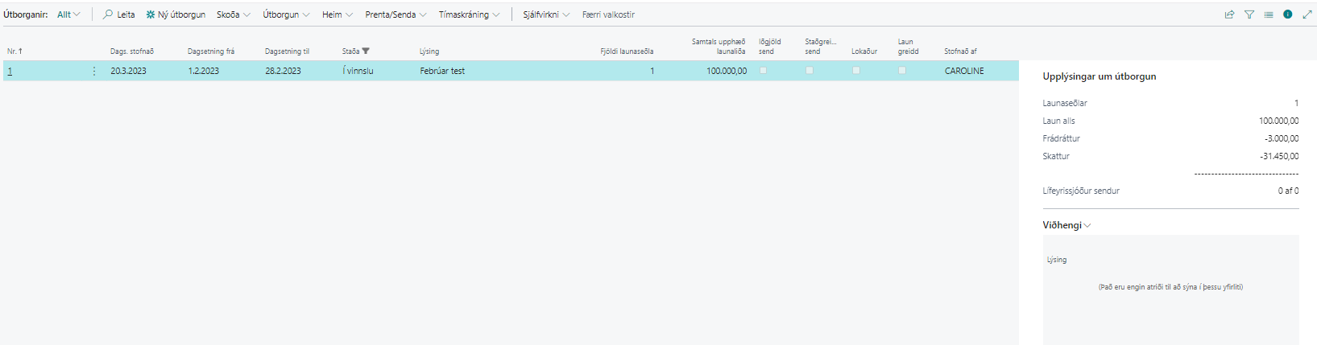The height and width of the screenshot is (345, 1317).
Task: Open payout number 1 link
Action: pyautogui.click(x=10, y=71)
